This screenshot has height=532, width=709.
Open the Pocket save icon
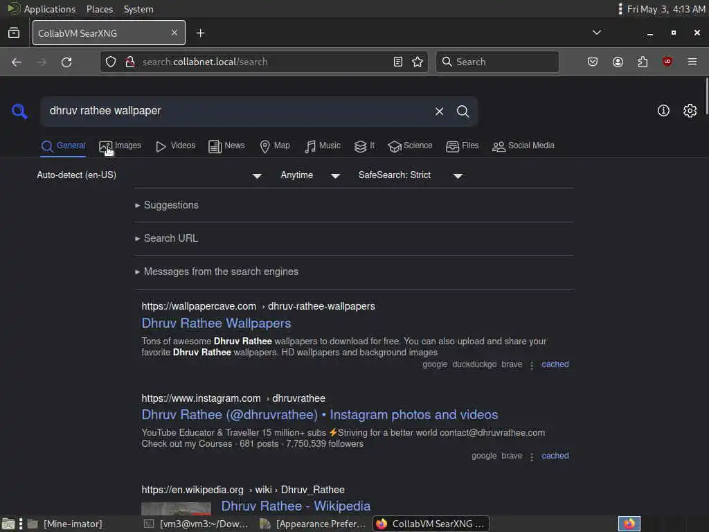tap(593, 62)
